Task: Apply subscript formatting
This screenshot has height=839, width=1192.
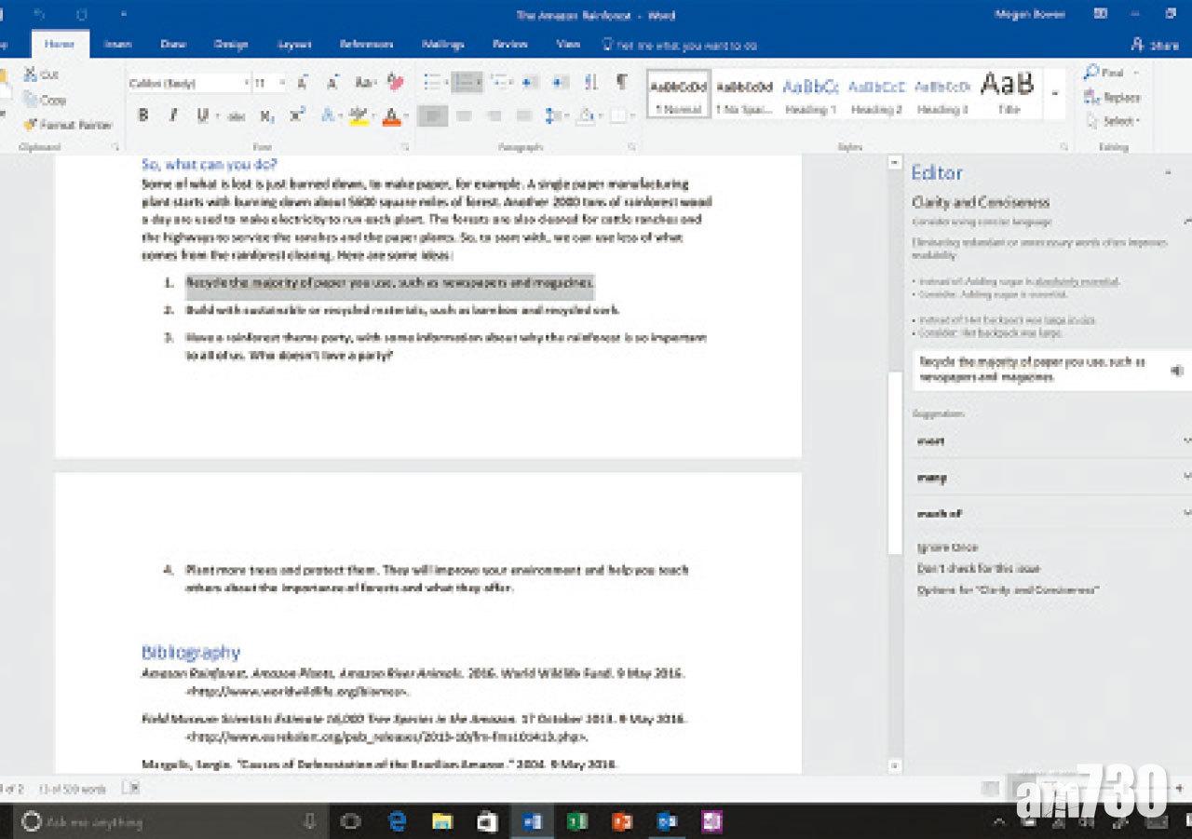Action: point(266,116)
